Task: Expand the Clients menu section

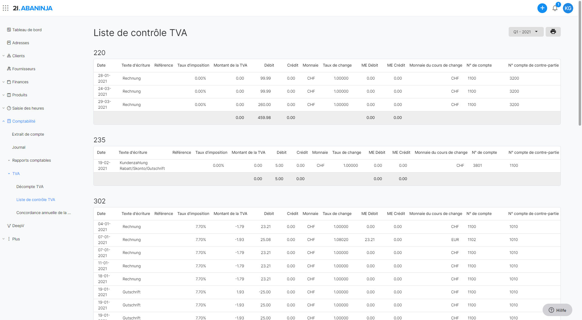Action: pos(4,56)
